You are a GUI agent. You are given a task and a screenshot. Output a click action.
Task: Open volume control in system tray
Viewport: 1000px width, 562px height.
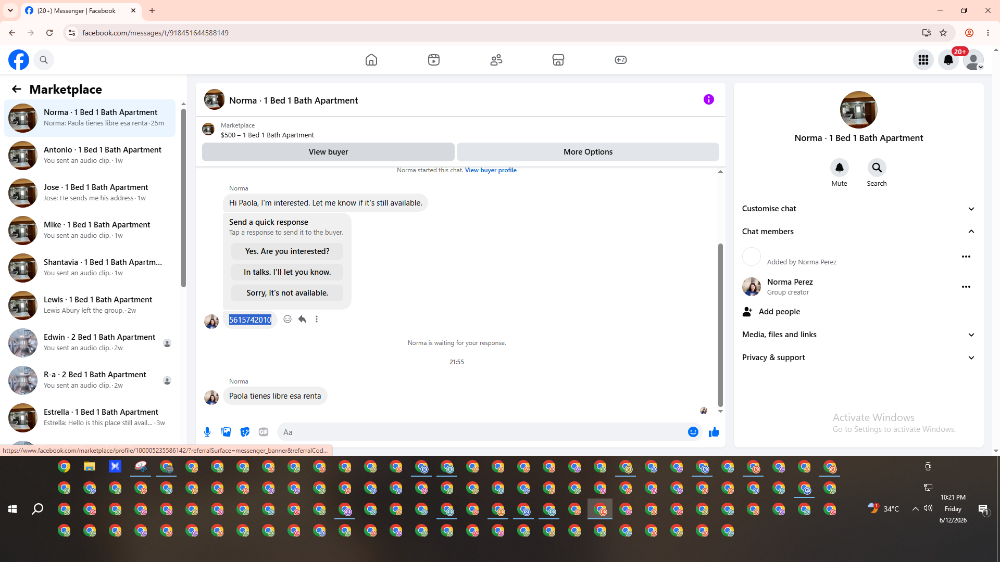(x=928, y=508)
